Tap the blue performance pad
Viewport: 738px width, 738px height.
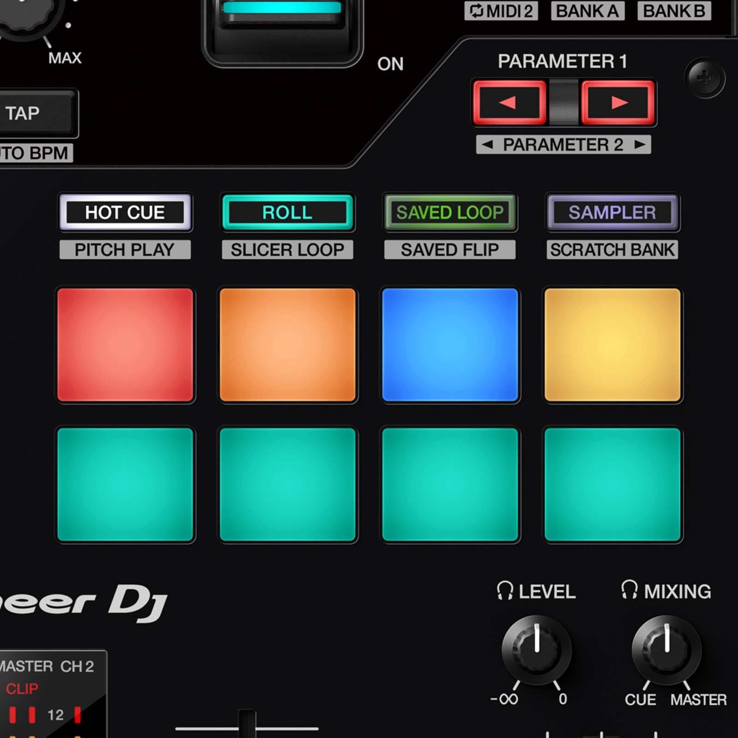pos(450,345)
